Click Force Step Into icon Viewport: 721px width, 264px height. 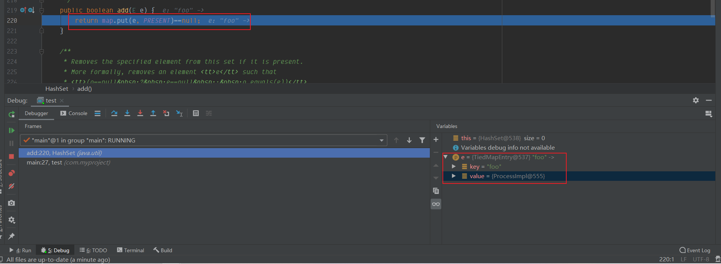(x=140, y=113)
